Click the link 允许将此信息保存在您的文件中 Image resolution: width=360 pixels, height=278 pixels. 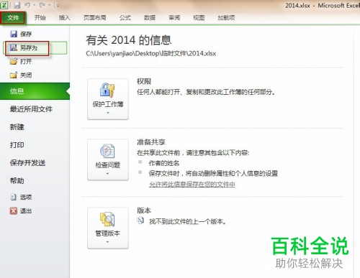click(x=192, y=184)
